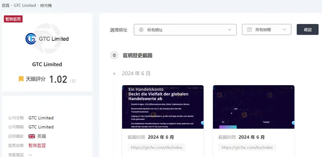Click 截圖時間 date under the German screenshot

click(161, 137)
